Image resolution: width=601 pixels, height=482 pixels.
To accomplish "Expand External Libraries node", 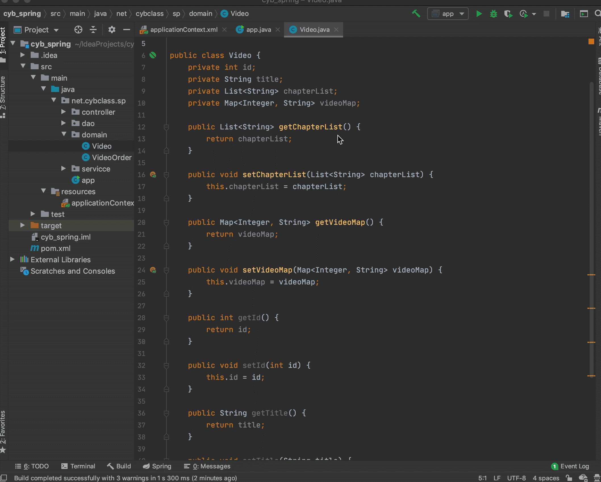I will [12, 259].
